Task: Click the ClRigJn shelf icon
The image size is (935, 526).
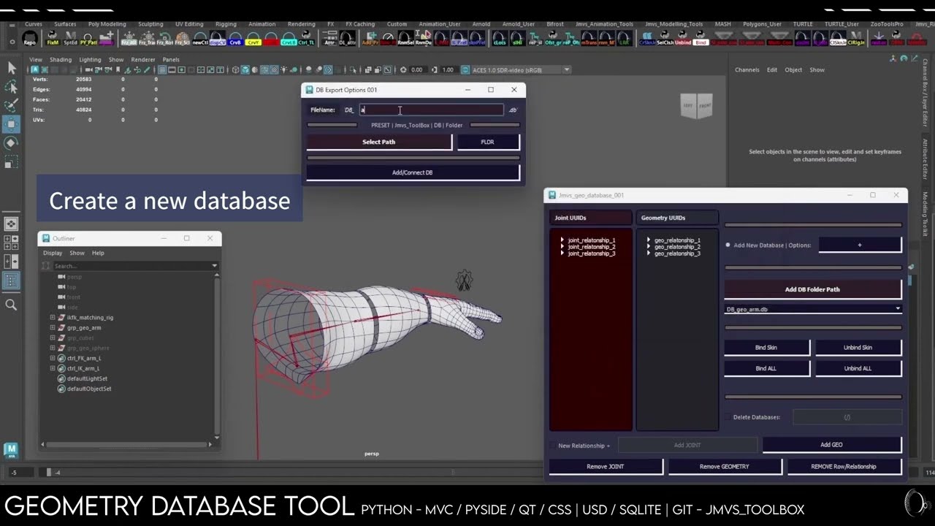Action: [x=856, y=37]
